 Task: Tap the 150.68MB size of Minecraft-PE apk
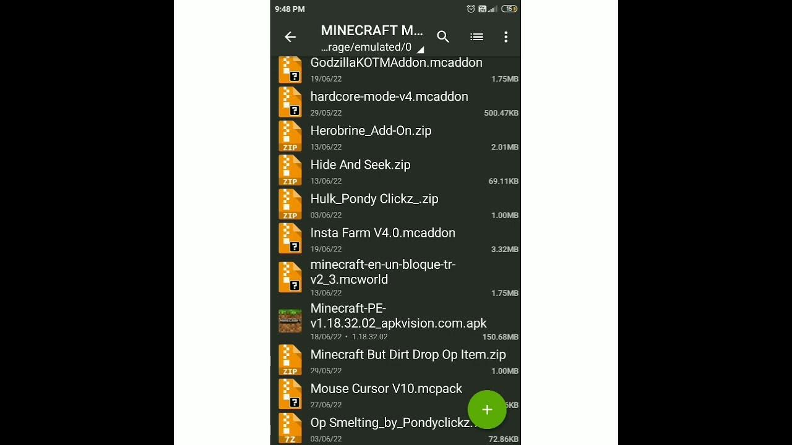(501, 337)
